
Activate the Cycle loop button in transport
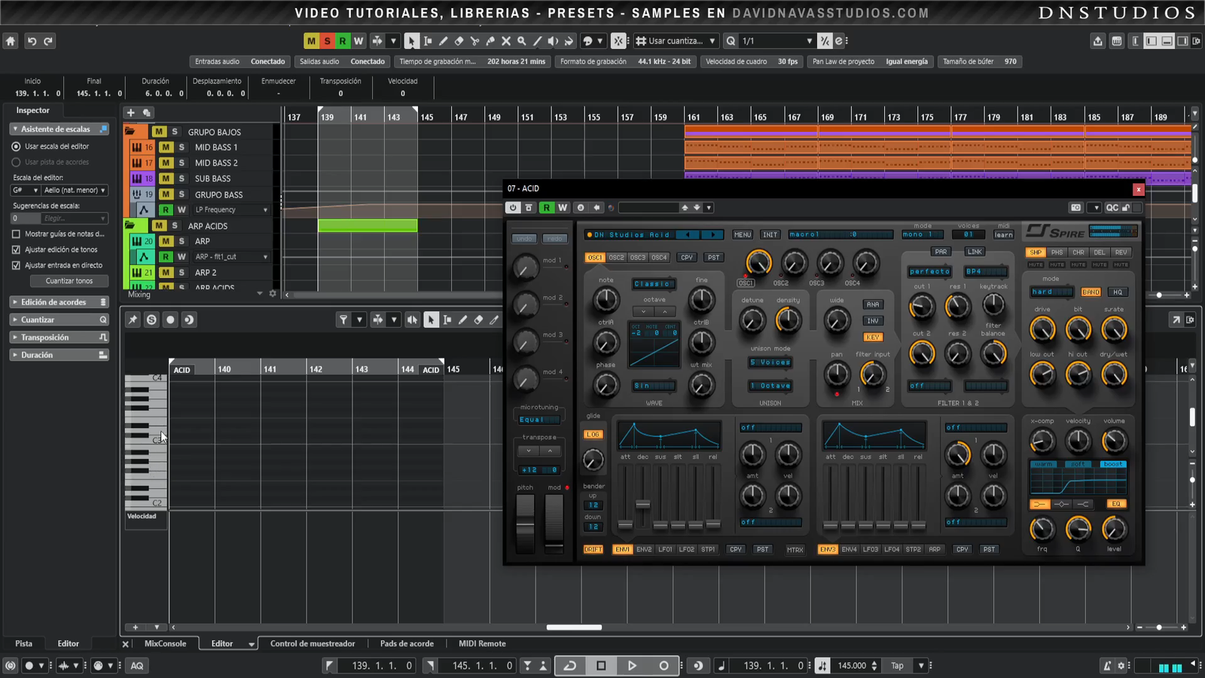(x=570, y=665)
